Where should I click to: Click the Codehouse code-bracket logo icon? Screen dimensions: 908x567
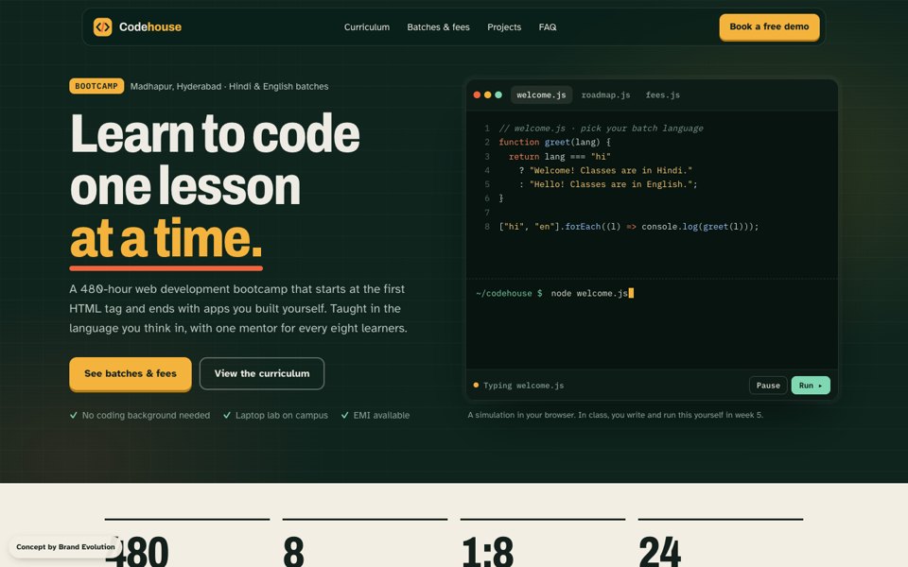102,26
